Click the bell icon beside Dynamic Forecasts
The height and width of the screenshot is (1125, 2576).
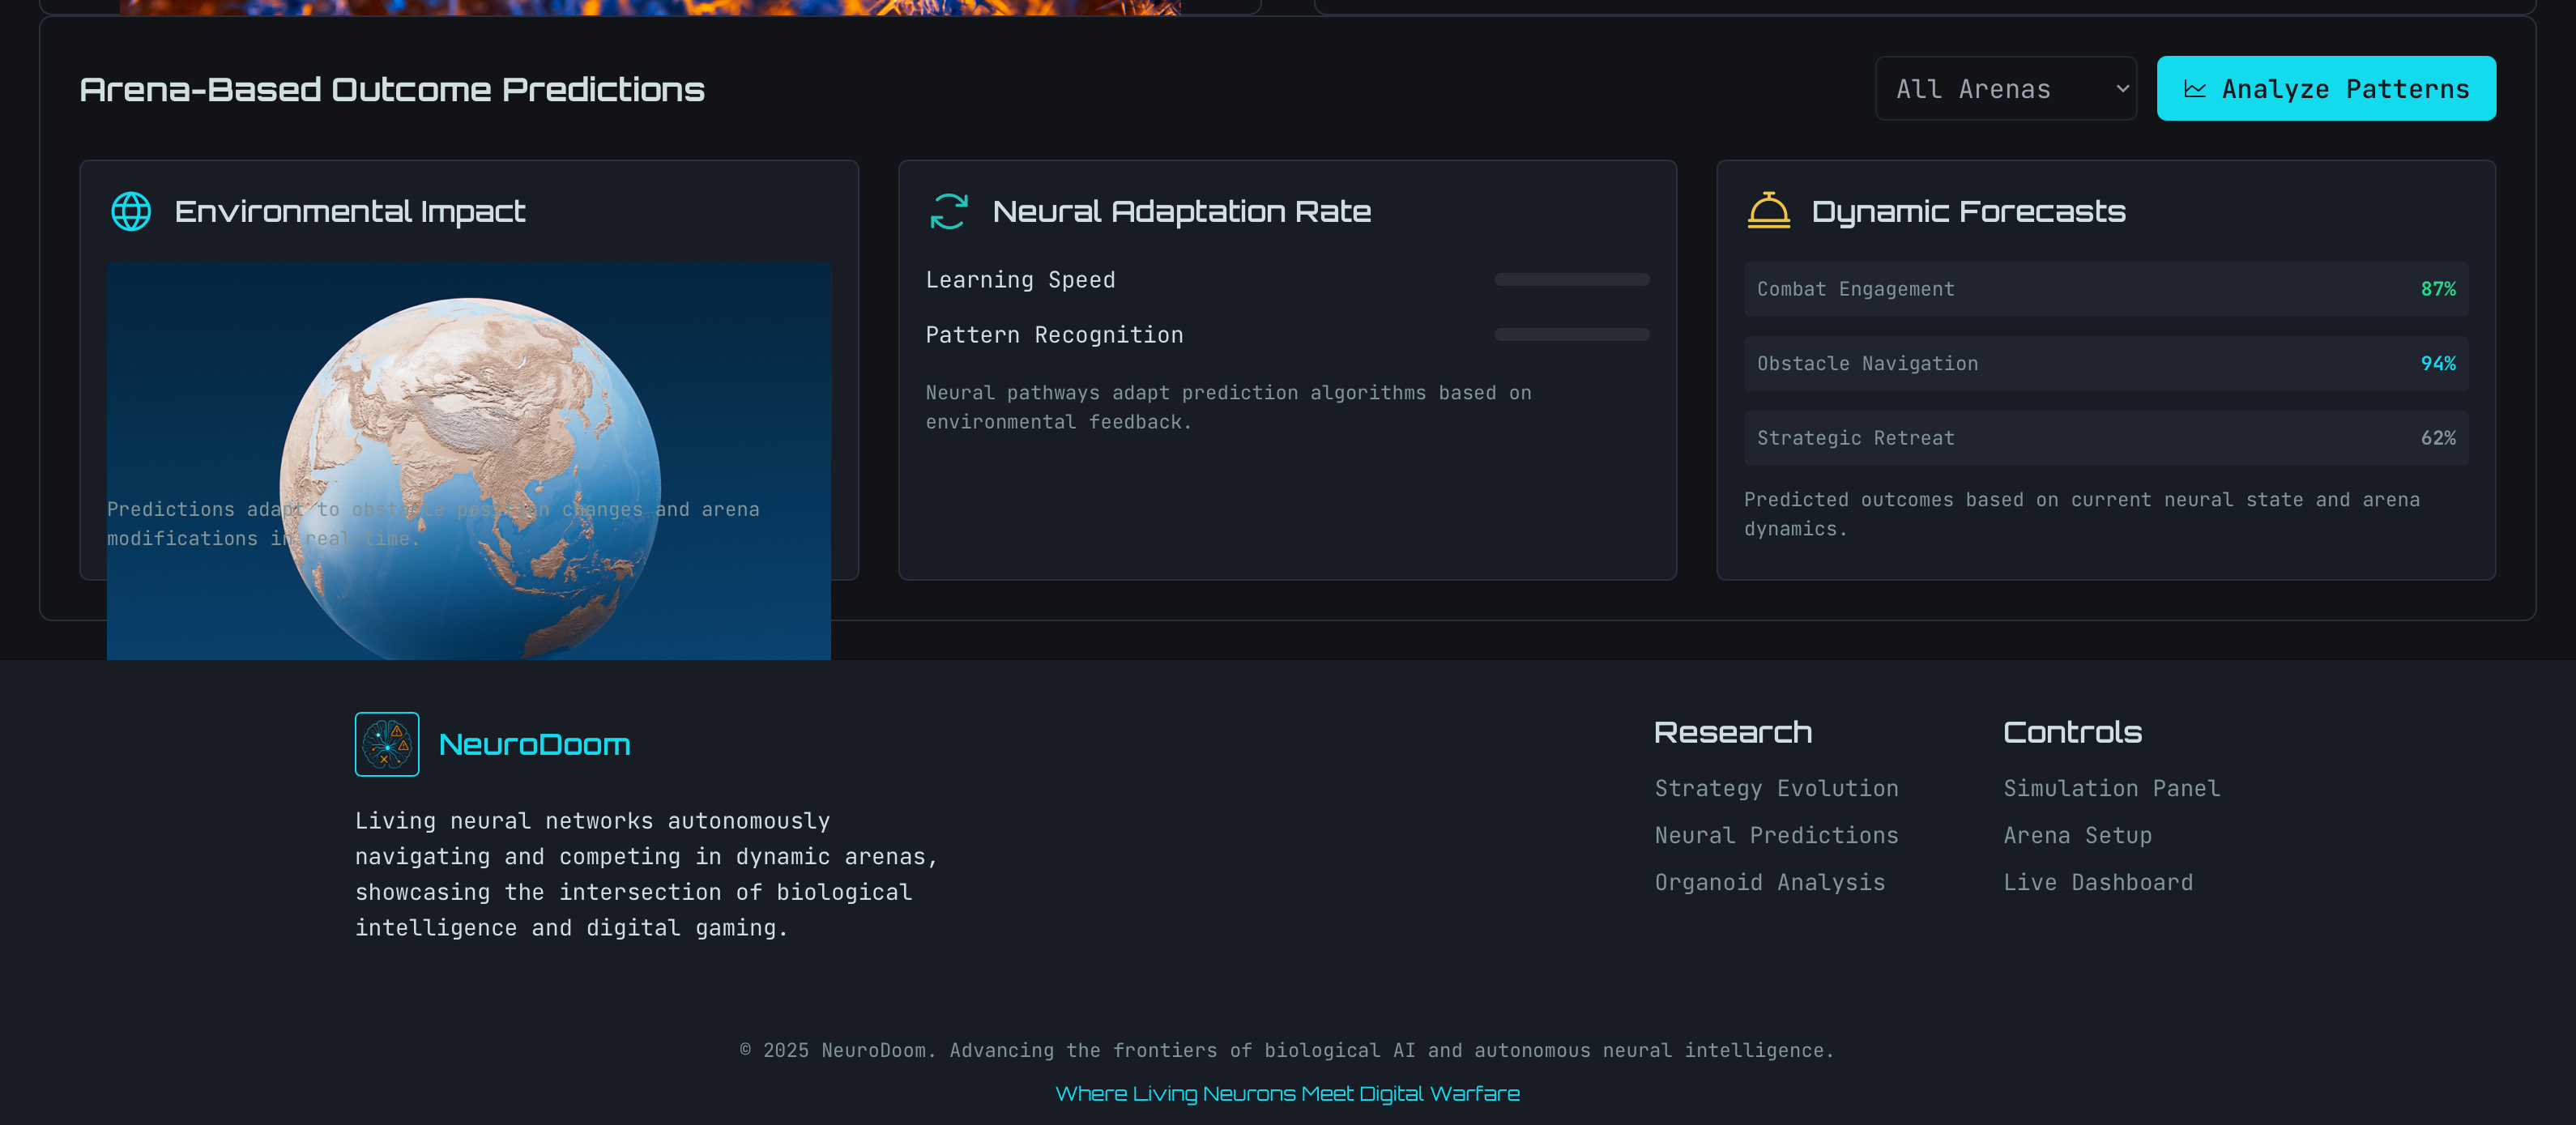click(1768, 211)
